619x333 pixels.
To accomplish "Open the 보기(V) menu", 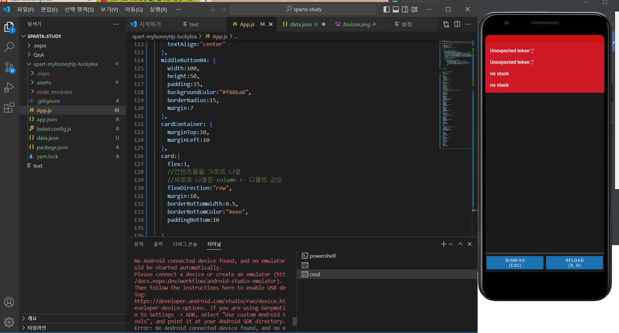I will [x=109, y=9].
